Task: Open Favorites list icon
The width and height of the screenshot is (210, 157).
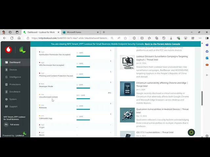Action: tap(149, 38)
